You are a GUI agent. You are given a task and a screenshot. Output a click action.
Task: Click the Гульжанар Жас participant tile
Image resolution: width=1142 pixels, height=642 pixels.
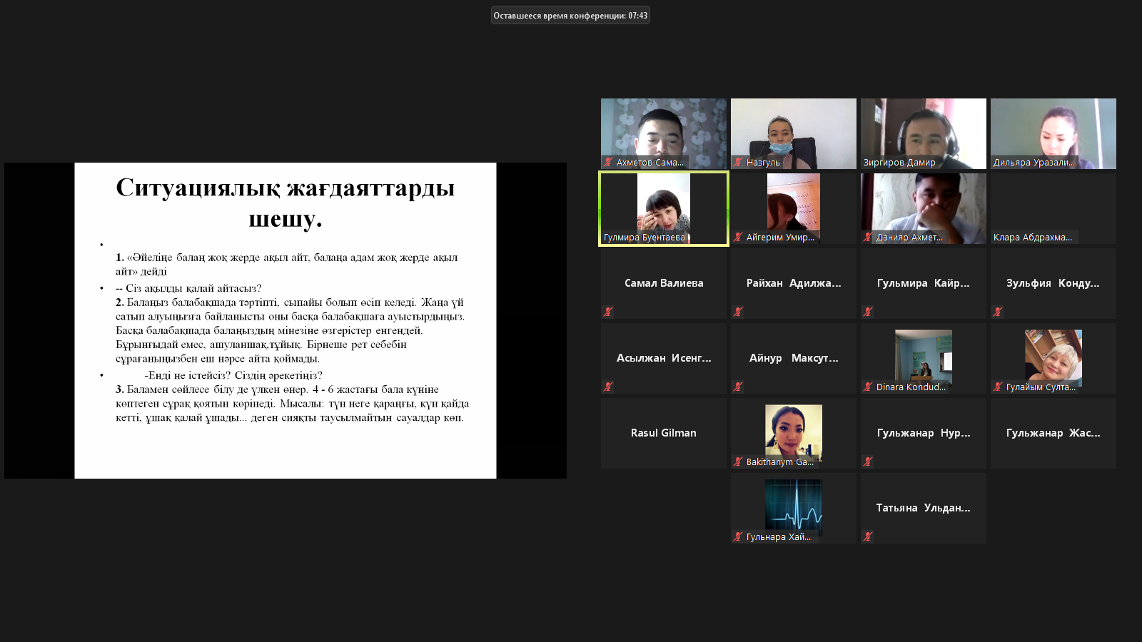click(x=1053, y=433)
